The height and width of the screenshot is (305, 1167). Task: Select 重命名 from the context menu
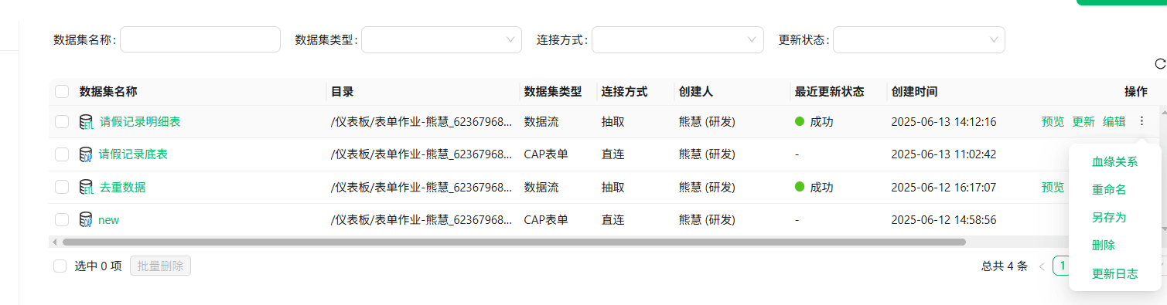(x=1109, y=190)
